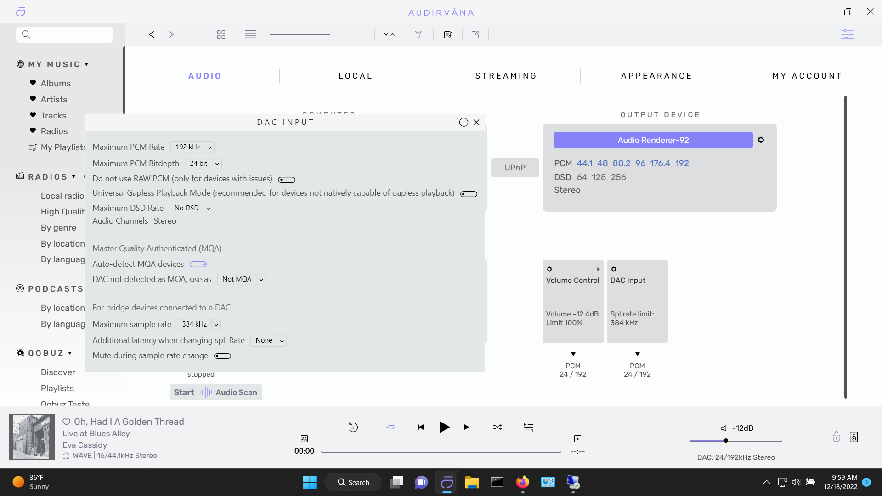Switch to the STREAMING tab
The height and width of the screenshot is (496, 882).
pos(506,76)
